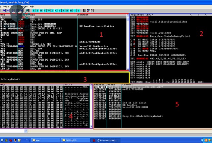The image size is (212, 143).
Task: Open Asm folder taskbar button
Action: point(46,140)
